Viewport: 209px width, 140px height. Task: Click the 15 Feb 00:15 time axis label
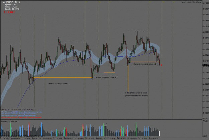tap(132, 139)
